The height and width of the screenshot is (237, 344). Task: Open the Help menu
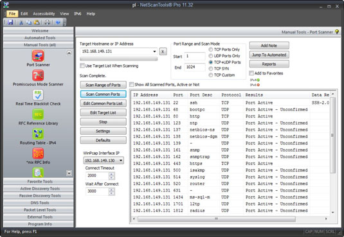click(91, 13)
